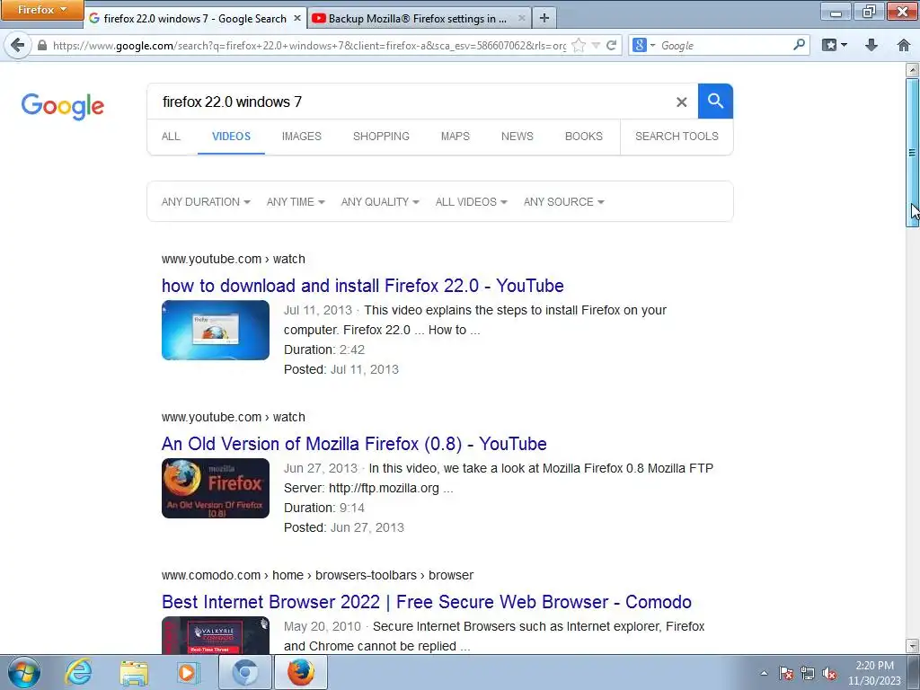Click the first 'www.youtube.com › watch' breadcrumb
This screenshot has width=920, height=690.
click(x=233, y=259)
